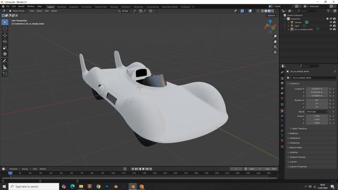Expand the Delta Transform section
Viewport: 338px width, 190px height.
pyautogui.click(x=299, y=128)
